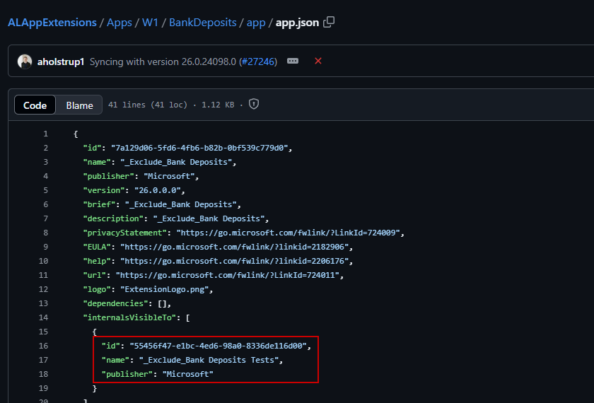The image size is (594, 403).
Task: Select line number 18
Action: point(43,374)
